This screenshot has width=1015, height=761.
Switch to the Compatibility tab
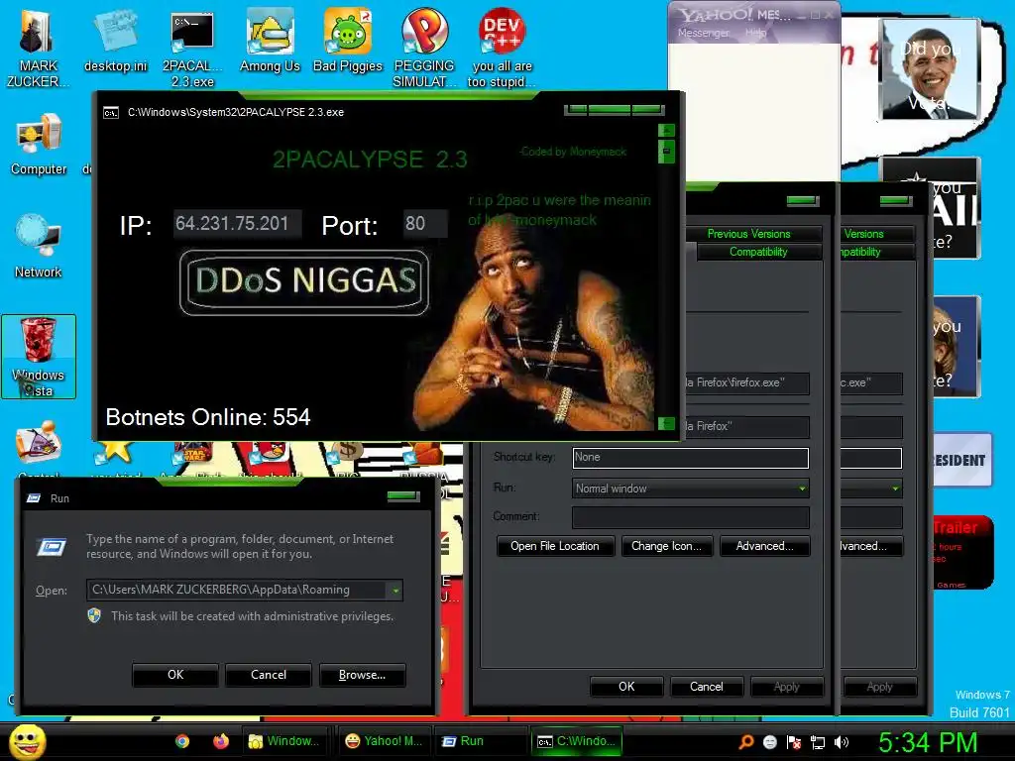758,252
